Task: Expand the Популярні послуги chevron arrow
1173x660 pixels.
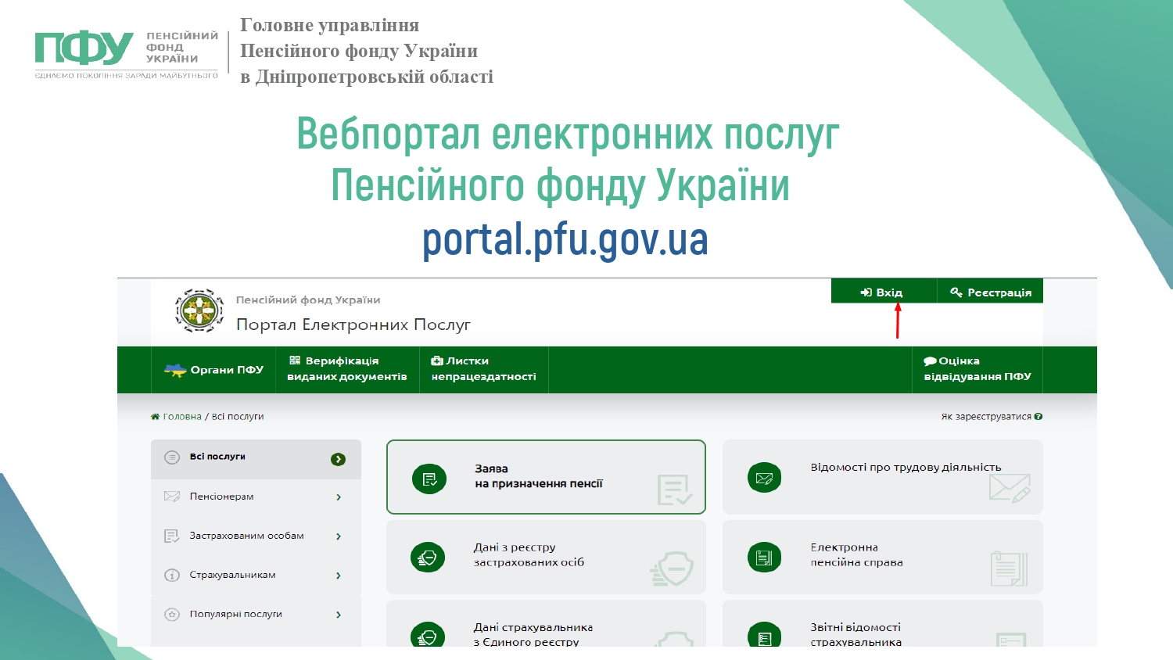Action: (x=339, y=615)
